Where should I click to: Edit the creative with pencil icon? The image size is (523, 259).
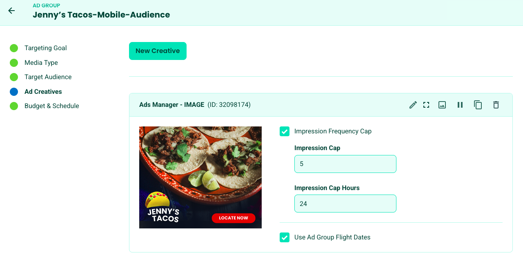[x=413, y=105]
